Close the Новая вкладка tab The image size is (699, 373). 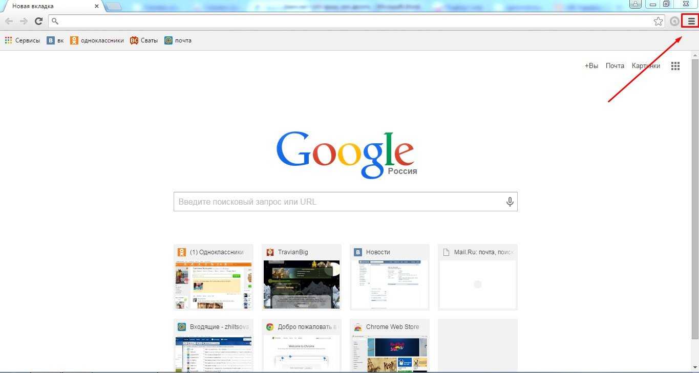[x=97, y=6]
